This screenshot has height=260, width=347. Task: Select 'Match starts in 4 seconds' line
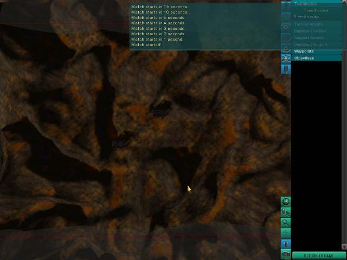pyautogui.click(x=158, y=23)
